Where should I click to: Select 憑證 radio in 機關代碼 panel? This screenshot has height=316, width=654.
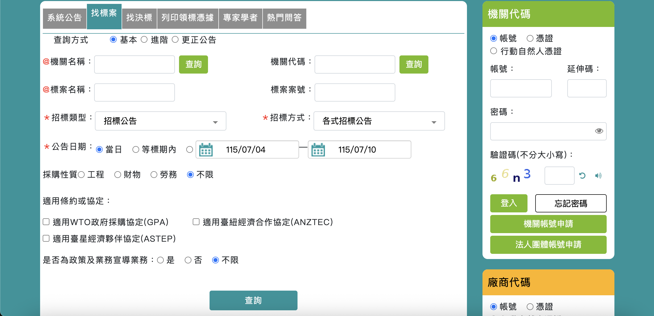point(530,38)
